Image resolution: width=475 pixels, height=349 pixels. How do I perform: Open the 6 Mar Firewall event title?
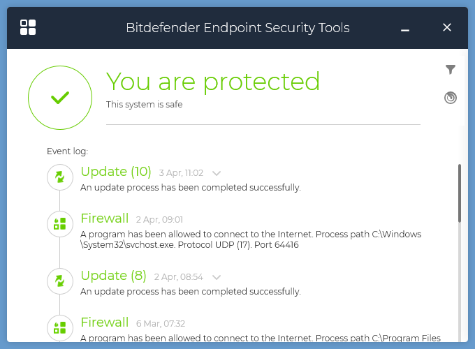click(105, 322)
